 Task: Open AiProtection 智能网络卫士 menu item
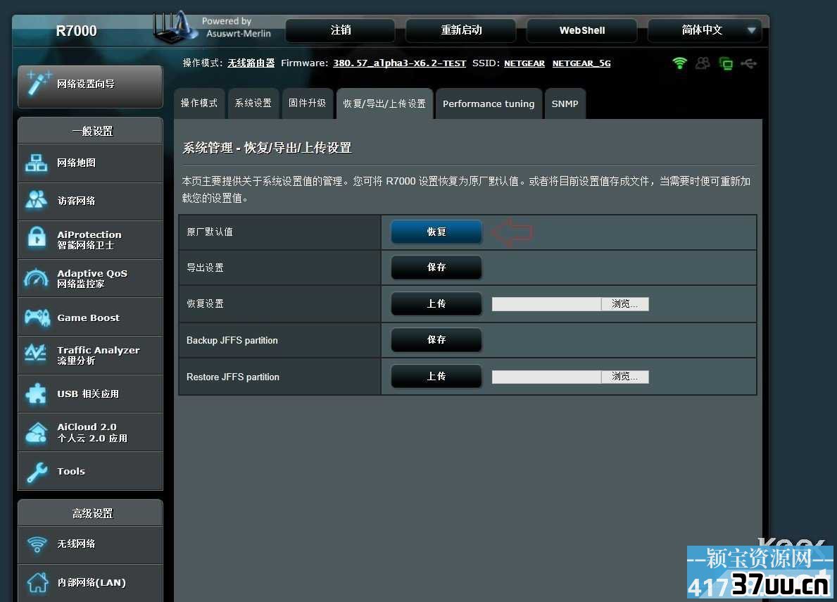tap(90, 239)
